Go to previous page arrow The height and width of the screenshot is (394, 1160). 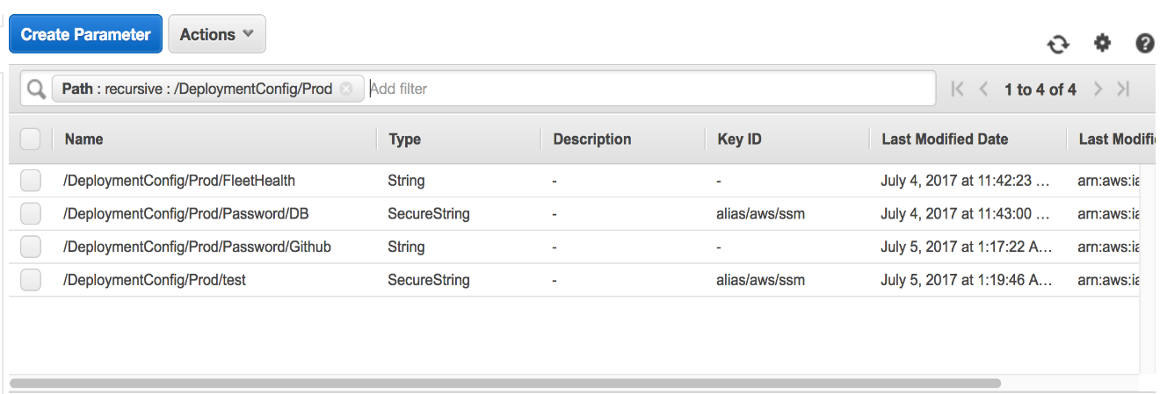click(x=984, y=89)
